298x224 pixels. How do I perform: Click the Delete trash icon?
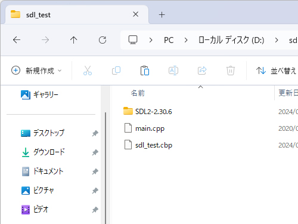coord(231,70)
